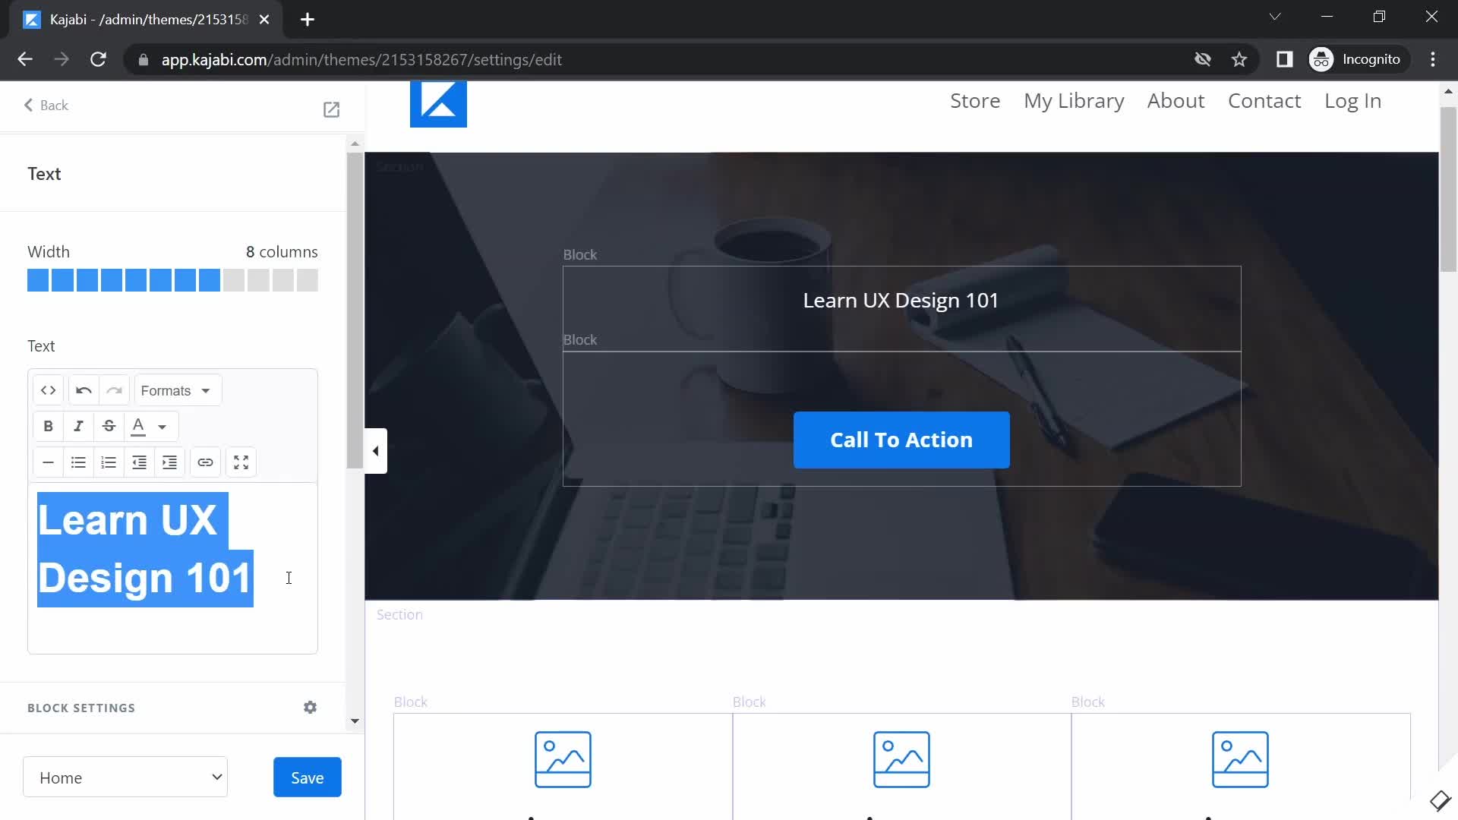Click Back to exit editor
The width and height of the screenshot is (1458, 820).
tap(45, 105)
